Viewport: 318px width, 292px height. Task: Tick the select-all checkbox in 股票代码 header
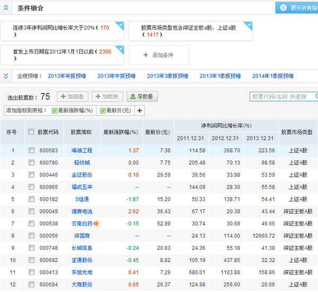(31, 132)
